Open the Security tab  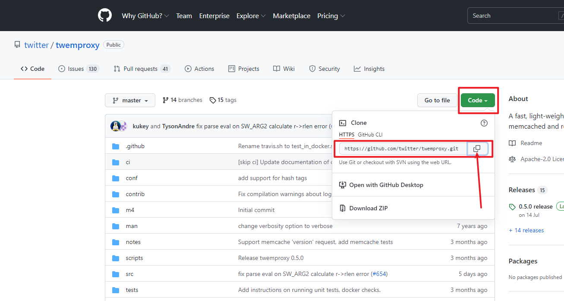(325, 69)
